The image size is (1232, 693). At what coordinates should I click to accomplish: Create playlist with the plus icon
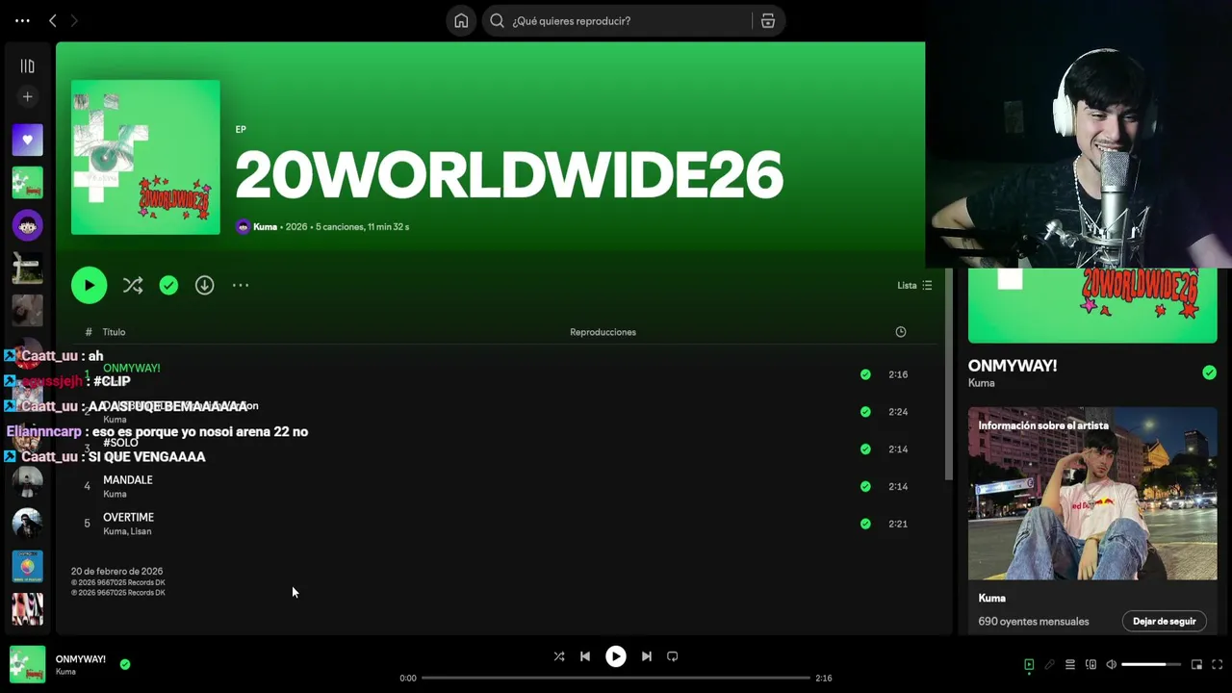pyautogui.click(x=27, y=96)
